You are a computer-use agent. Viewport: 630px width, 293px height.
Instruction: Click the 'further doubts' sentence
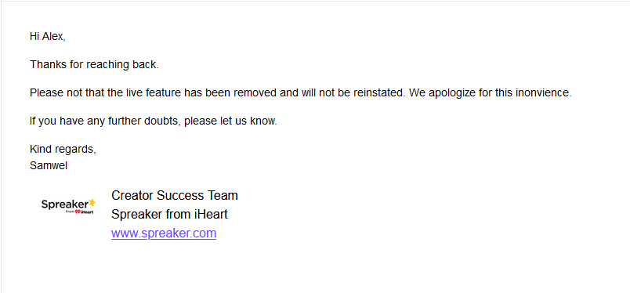point(154,121)
